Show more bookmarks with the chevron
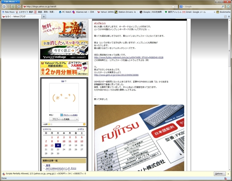This screenshot has width=232, height=181. [x=214, y=12]
